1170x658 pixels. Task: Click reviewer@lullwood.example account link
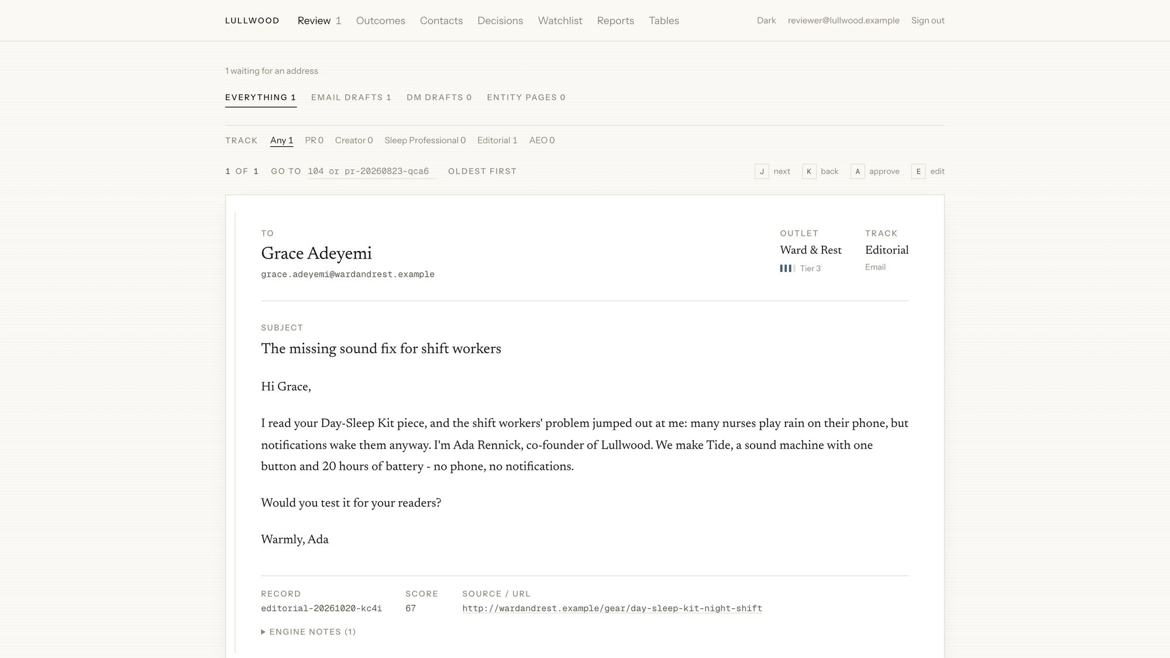[844, 20]
